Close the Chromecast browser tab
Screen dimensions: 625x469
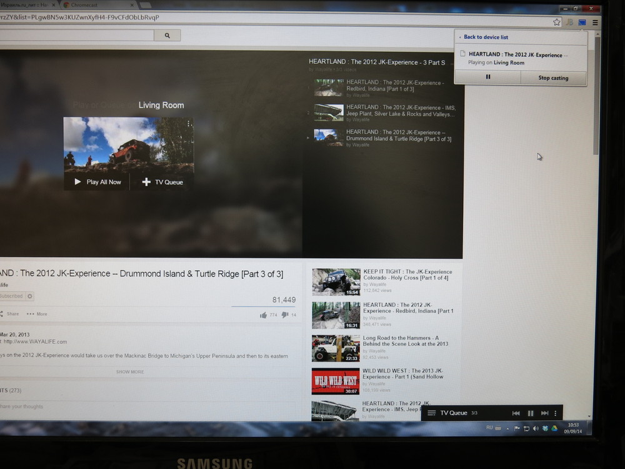[x=132, y=5]
